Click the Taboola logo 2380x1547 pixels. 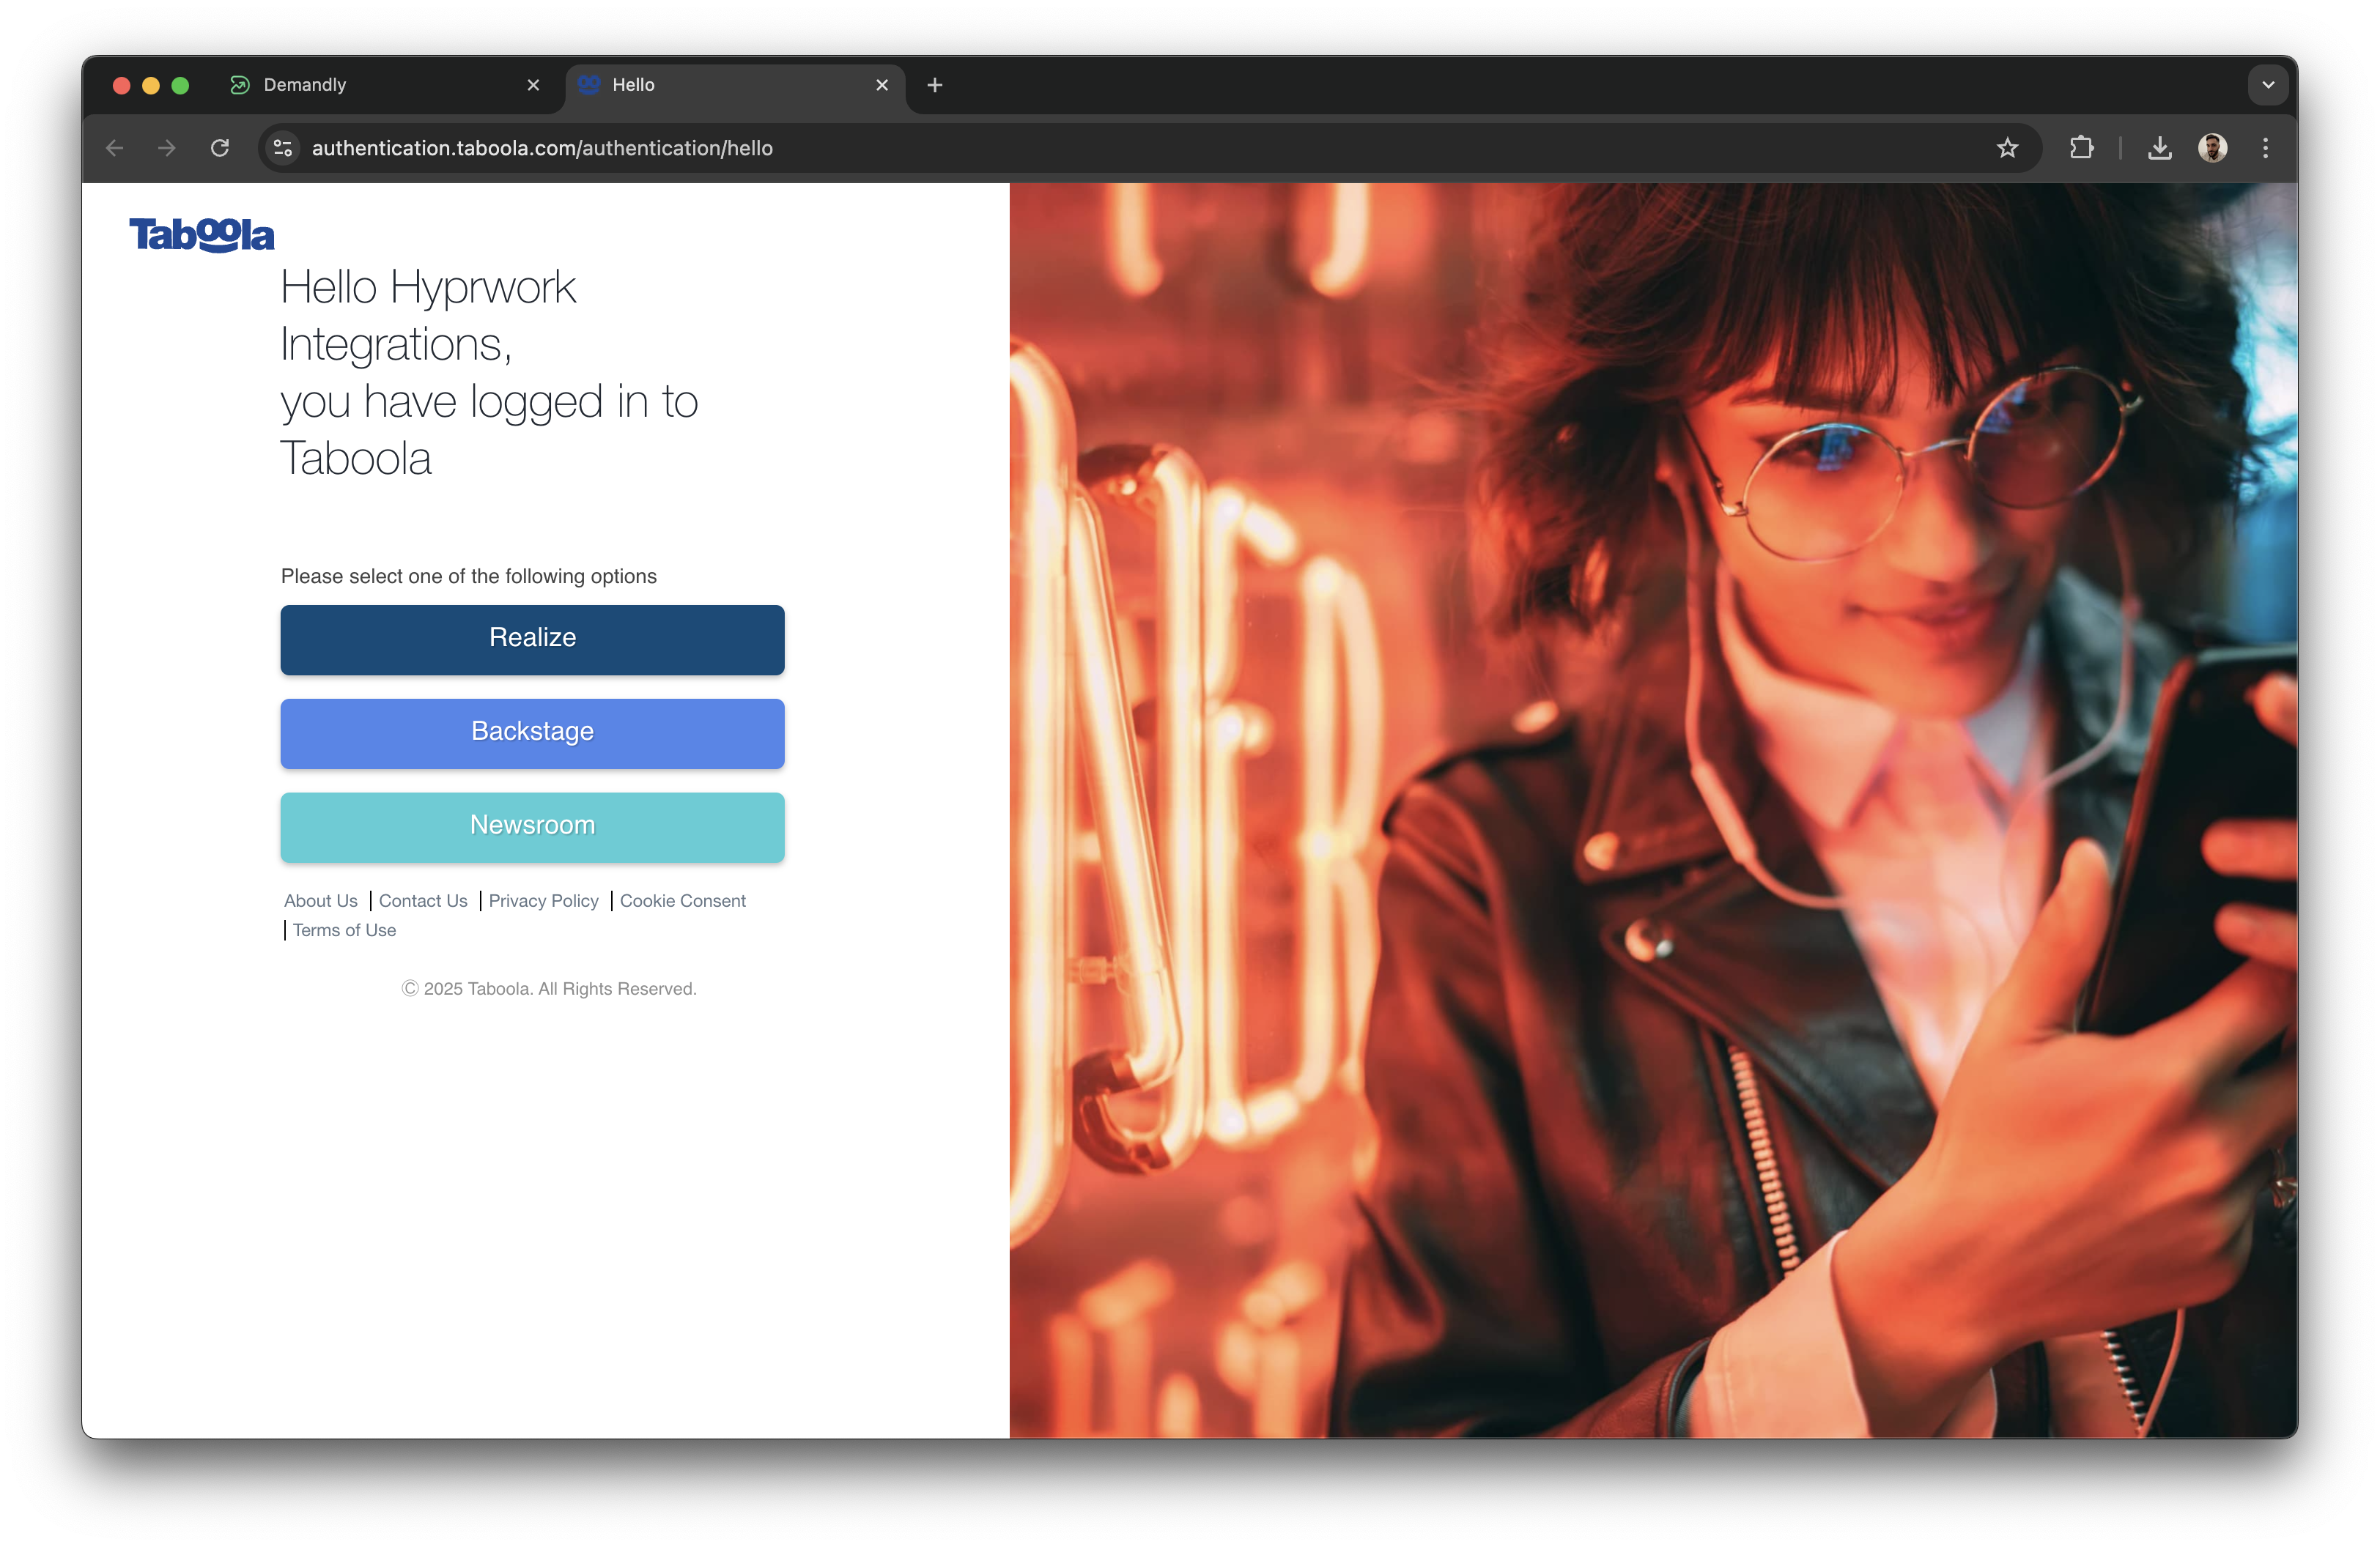tap(201, 235)
